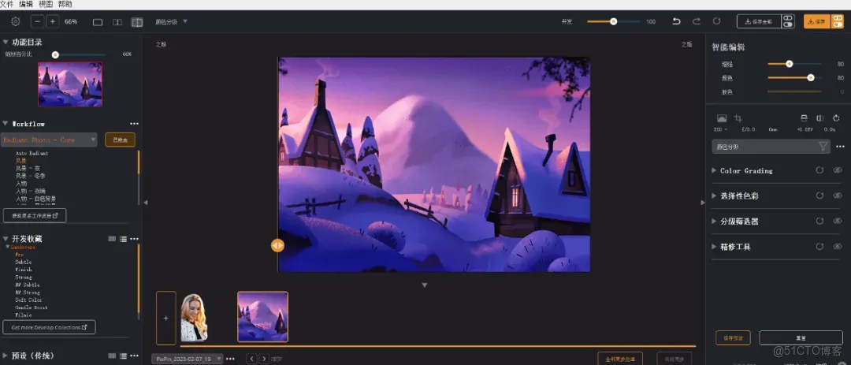
Task: Open the Workflow three-dot menu
Action: [134, 124]
